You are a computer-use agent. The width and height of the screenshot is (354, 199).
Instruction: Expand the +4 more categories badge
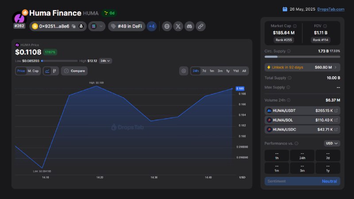pyautogui.click(x=152, y=27)
